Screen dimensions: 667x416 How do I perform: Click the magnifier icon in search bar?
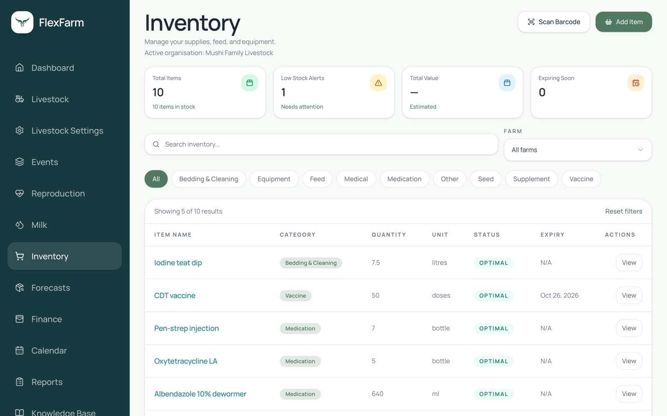(x=156, y=144)
